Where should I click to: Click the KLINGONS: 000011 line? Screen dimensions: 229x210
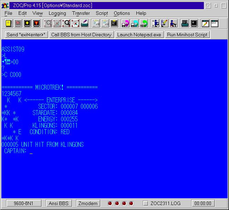pyautogui.click(x=55, y=125)
